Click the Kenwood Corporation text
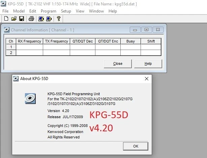 [x=65, y=132]
